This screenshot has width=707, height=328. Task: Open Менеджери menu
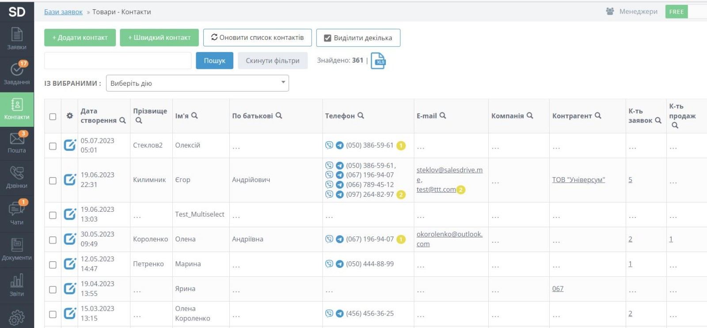632,11
